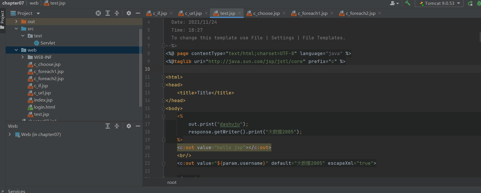Click chapter07 in the breadcrumb path
The height and width of the screenshot is (193, 481).
point(13,3)
